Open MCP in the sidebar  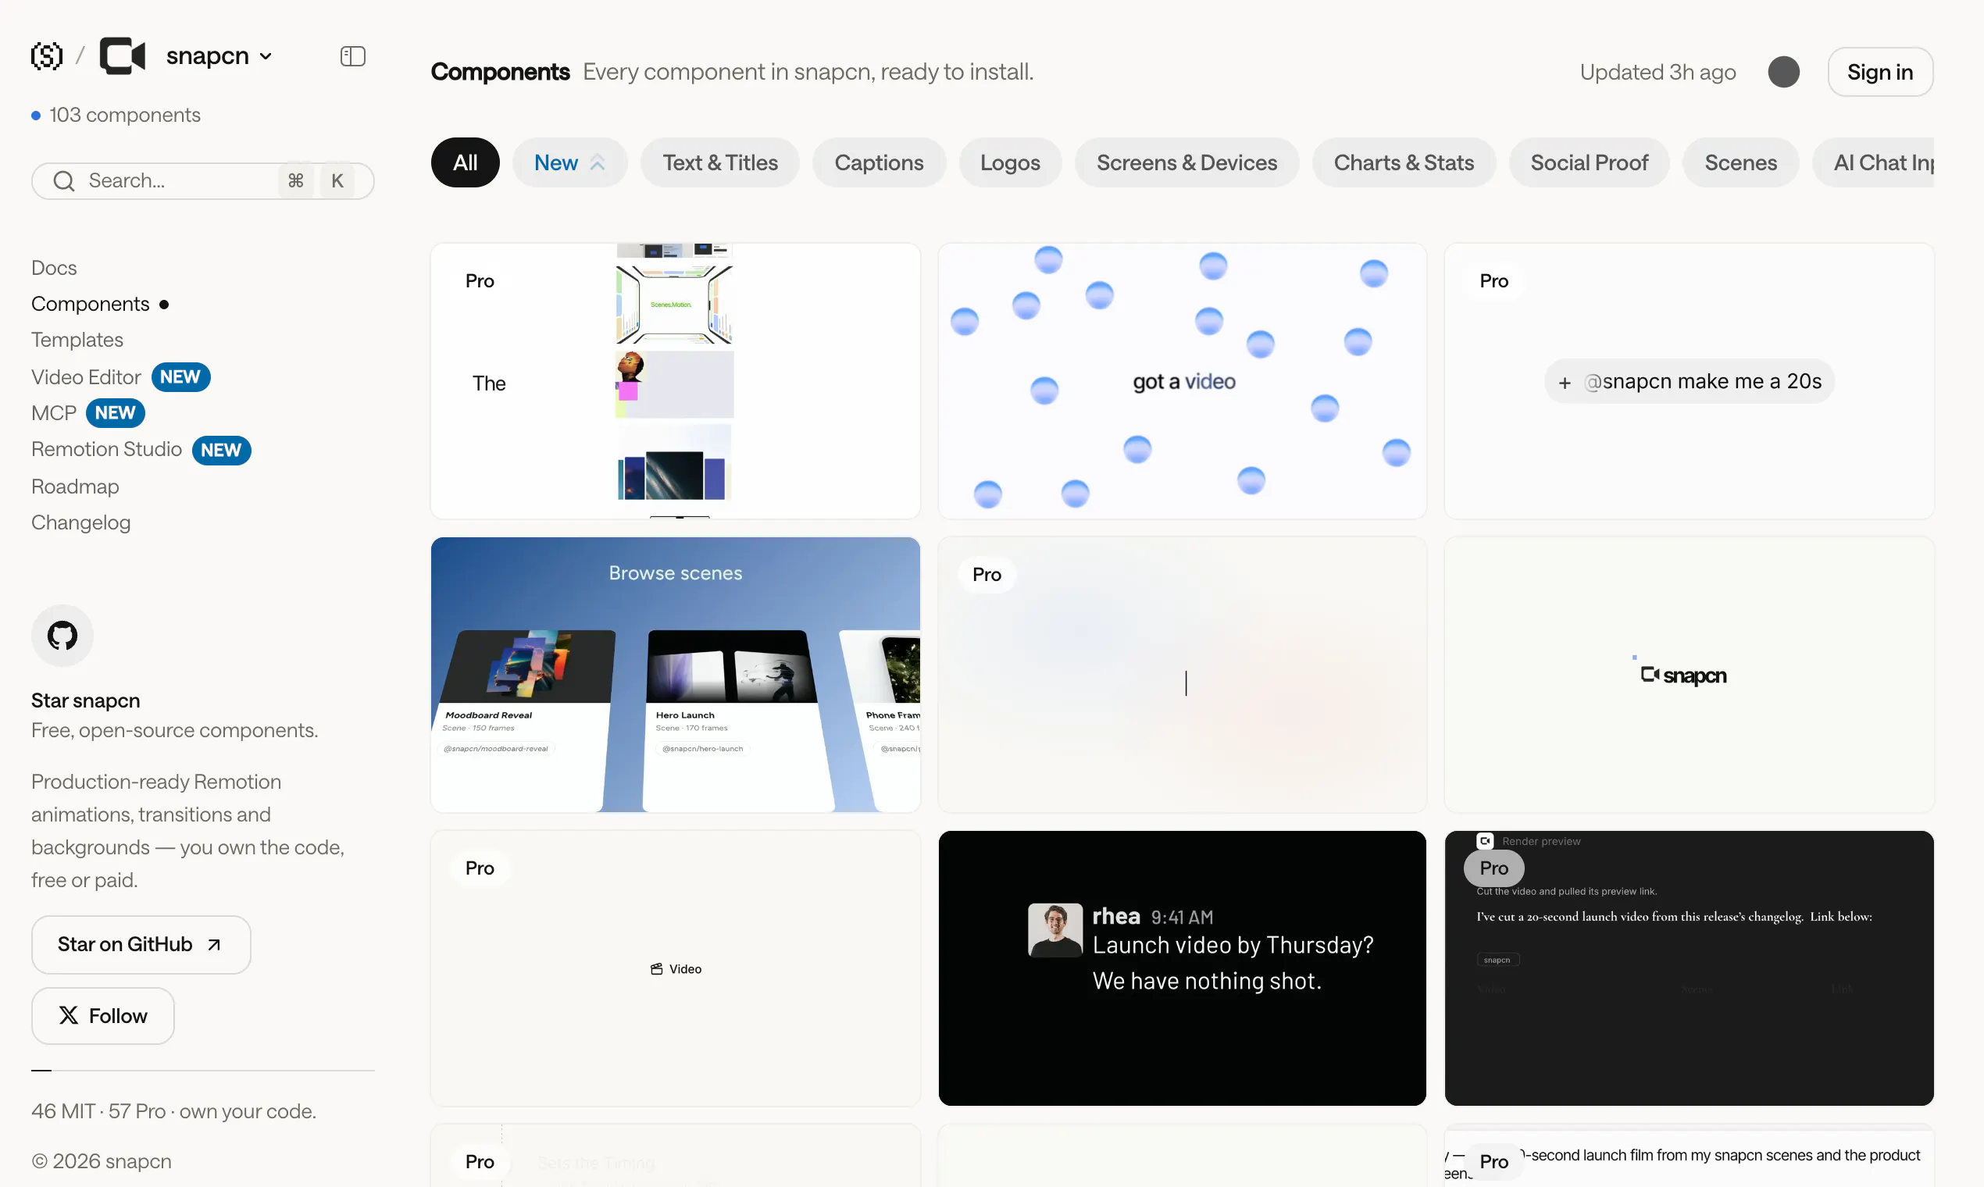54,413
